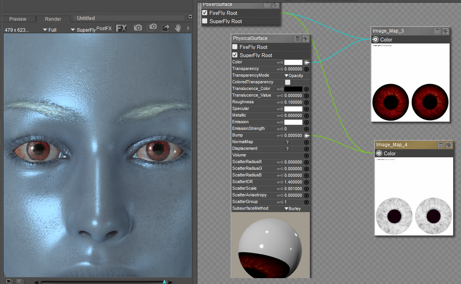The width and height of the screenshot is (461, 284).
Task: Click the Metallic input connector
Action: click(x=306, y=116)
